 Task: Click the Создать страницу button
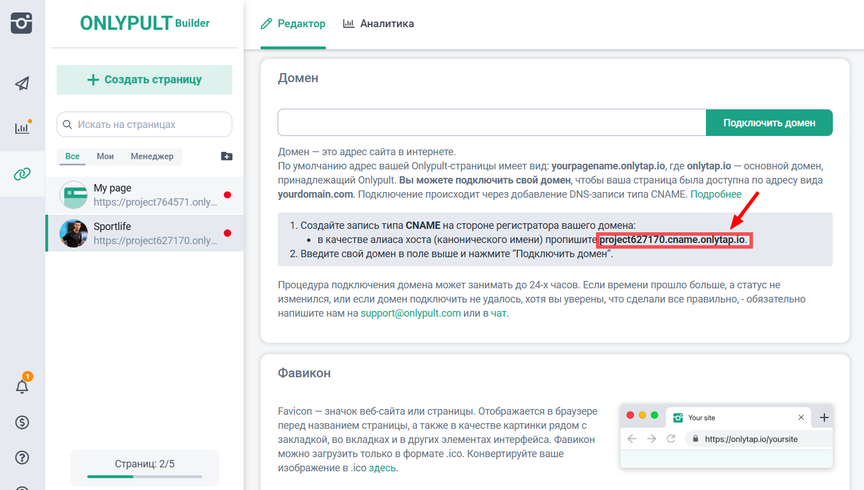(x=144, y=80)
